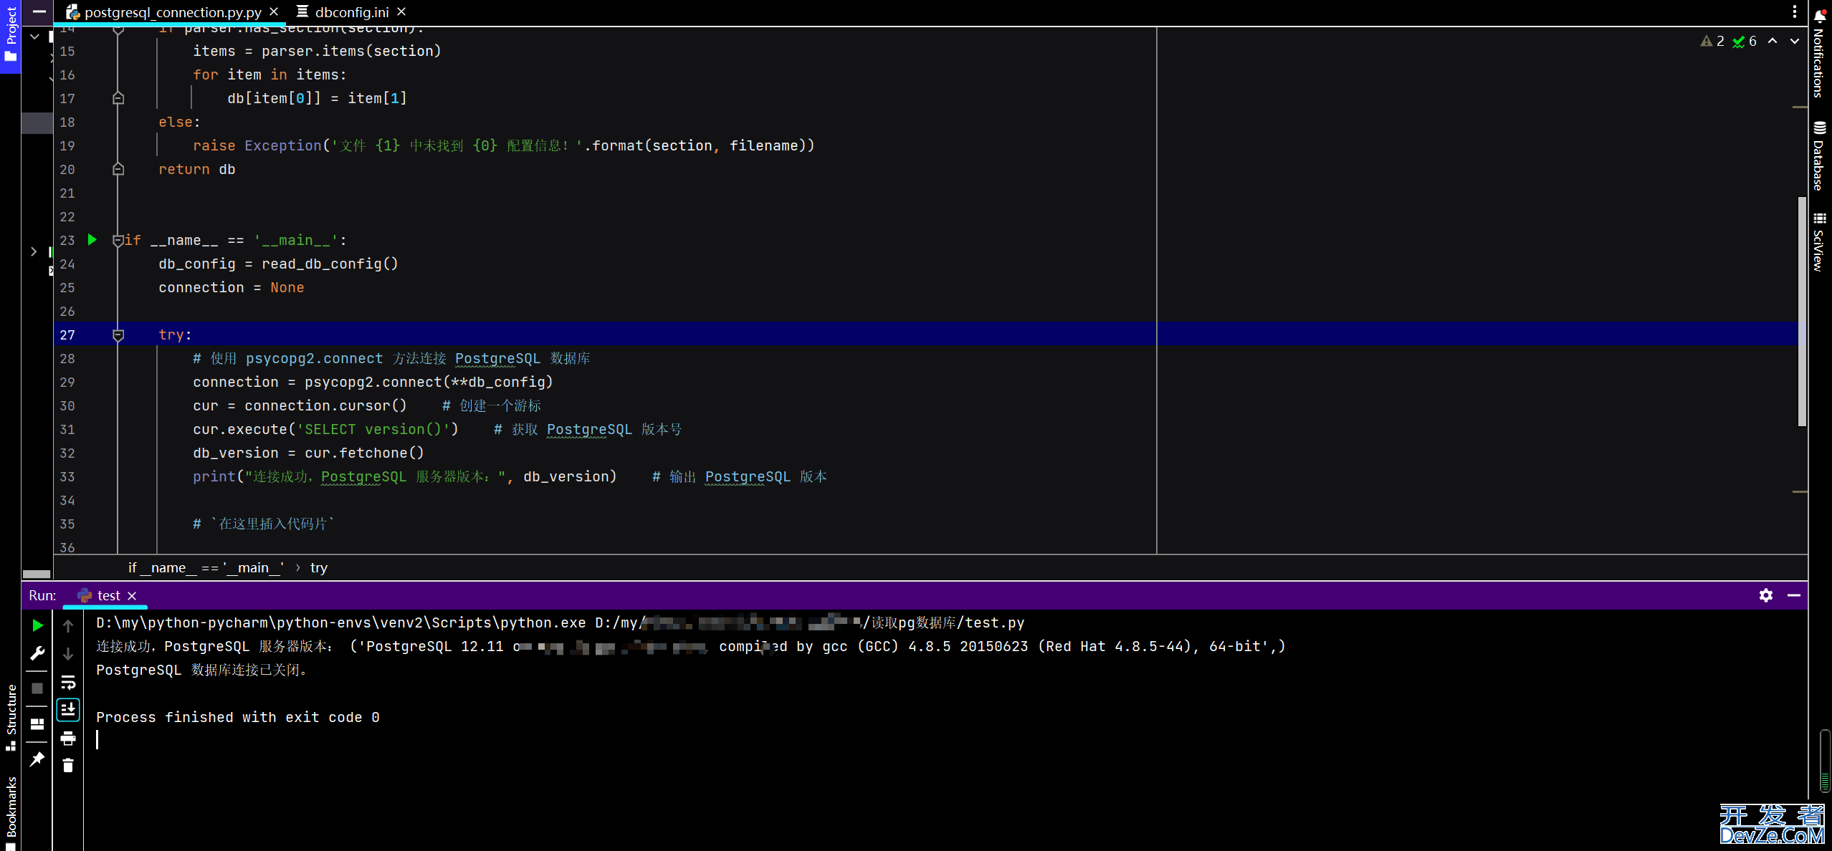Image resolution: width=1832 pixels, height=851 pixels.
Task: Open the Project tool window
Action: [x=11, y=36]
